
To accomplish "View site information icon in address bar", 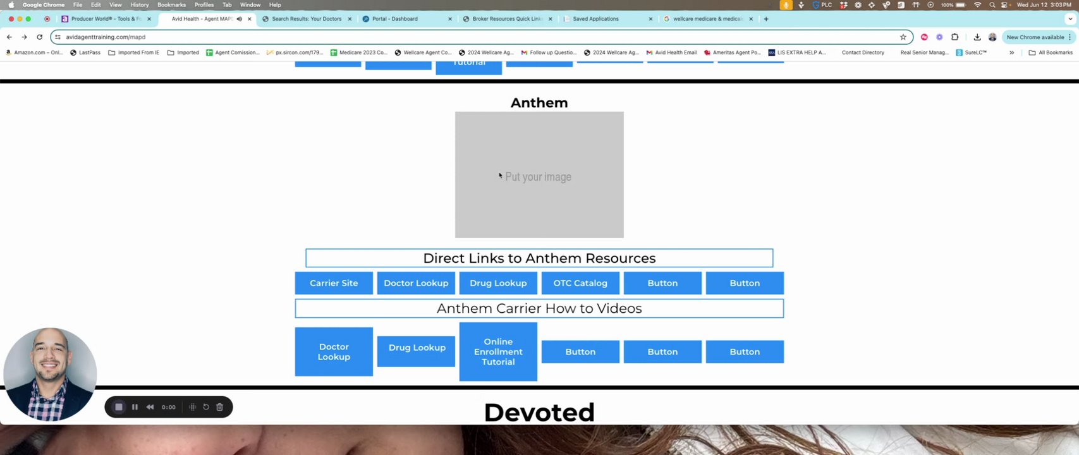I will [58, 37].
